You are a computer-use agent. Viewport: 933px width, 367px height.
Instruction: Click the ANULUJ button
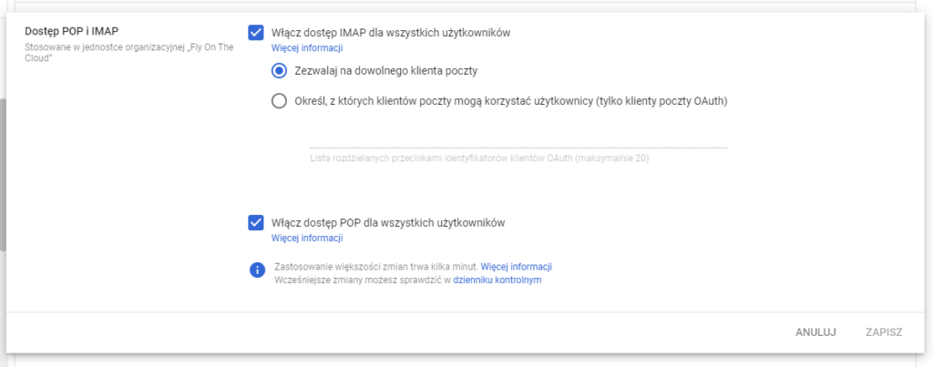click(x=815, y=331)
